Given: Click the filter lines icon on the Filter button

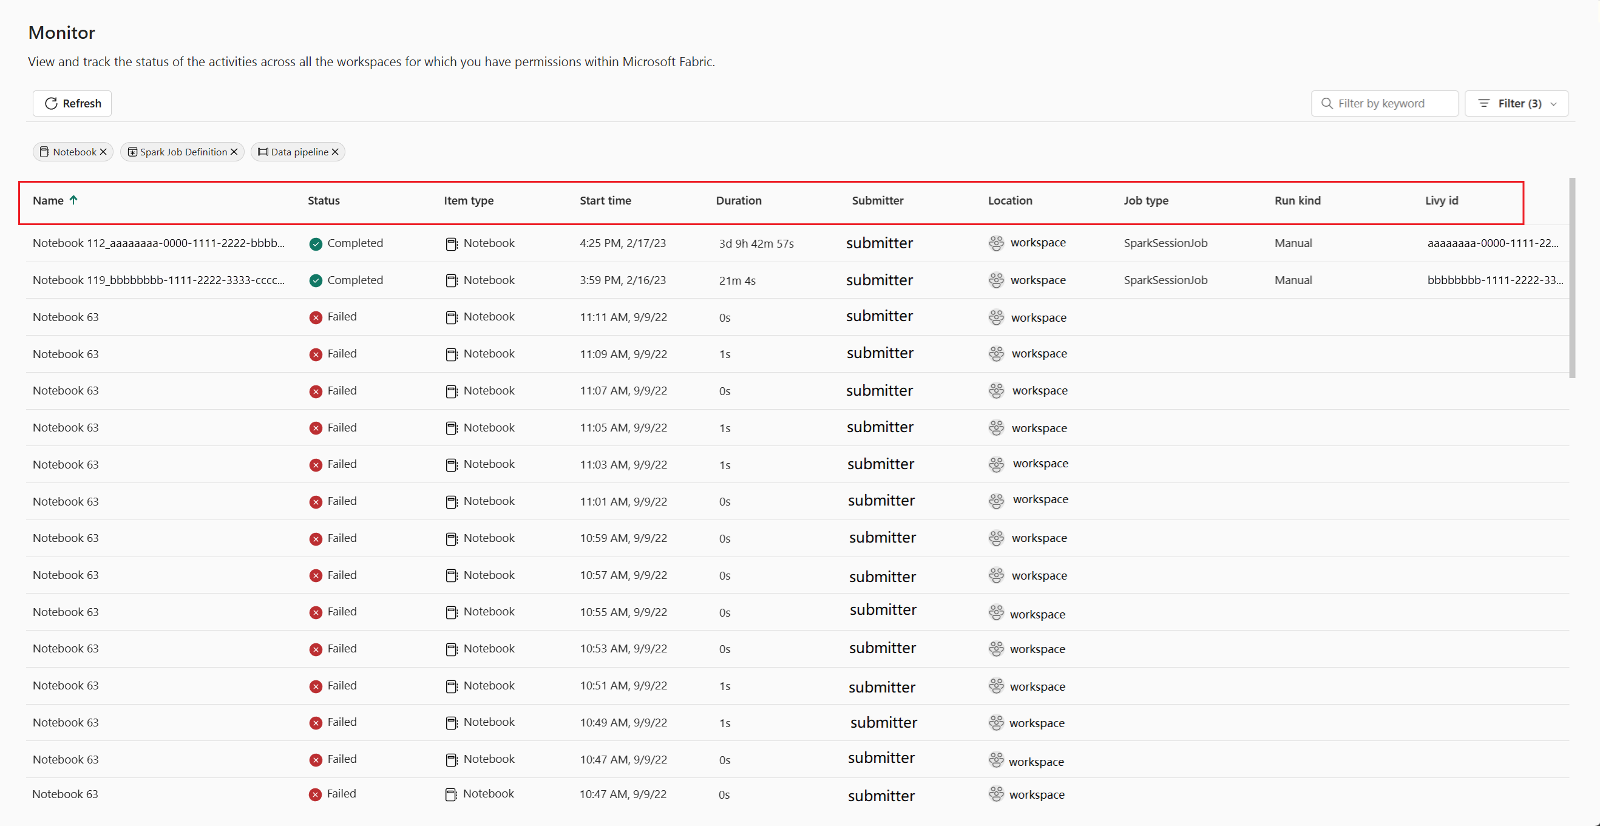Looking at the screenshot, I should (x=1484, y=103).
